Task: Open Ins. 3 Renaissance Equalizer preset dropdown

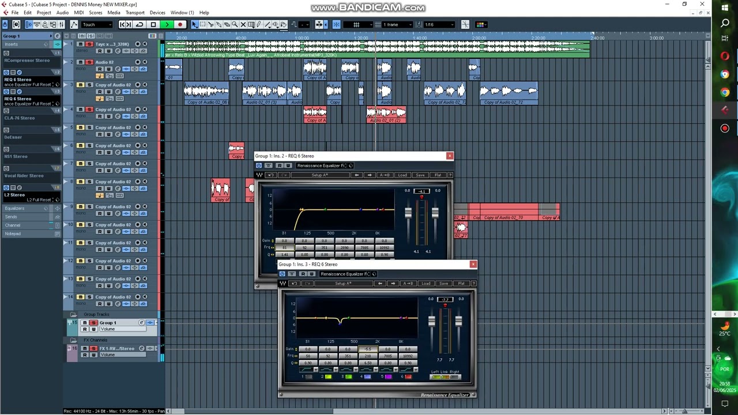Action: (x=345, y=274)
